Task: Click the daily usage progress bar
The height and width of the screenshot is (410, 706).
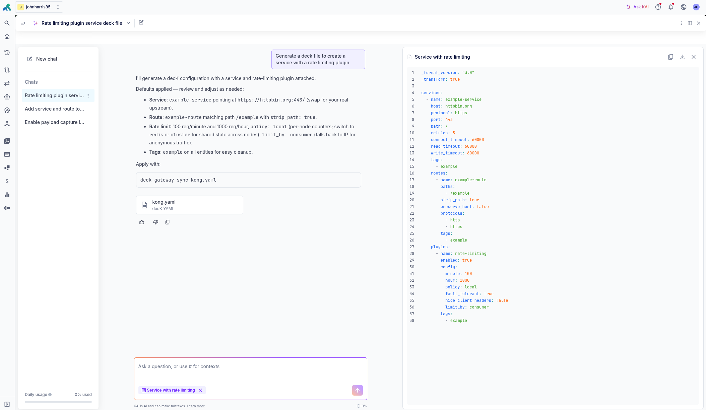Action: coord(58,402)
